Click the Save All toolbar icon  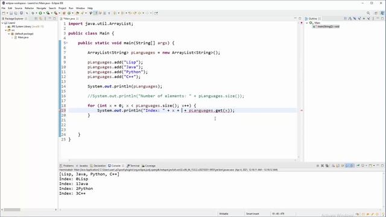tap(16, 13)
